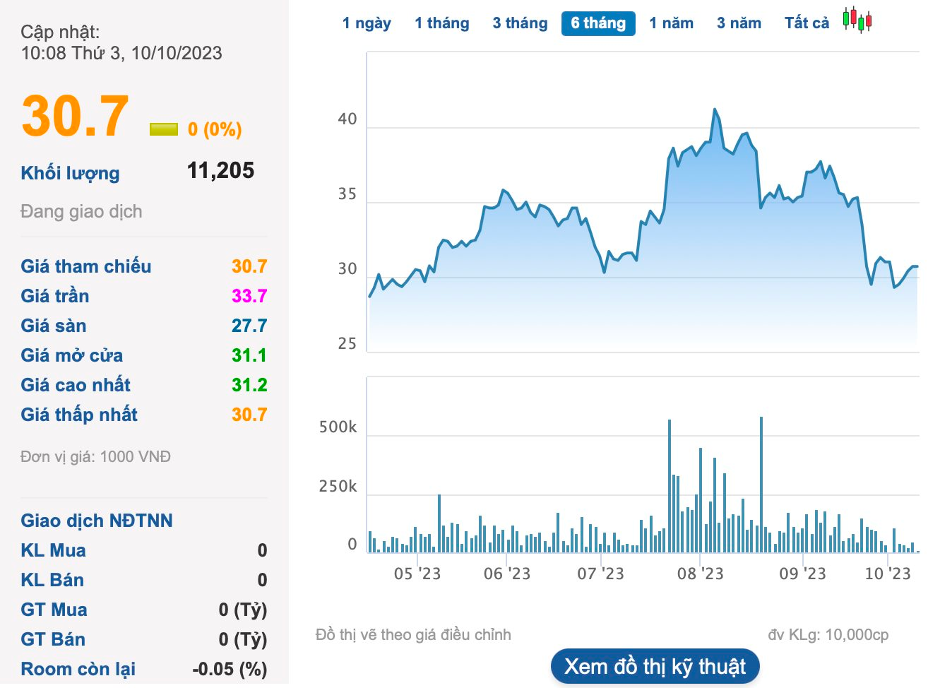The image size is (928, 688).
Task: Click the 'Giá tham chiếu' label
Action: coord(85,266)
